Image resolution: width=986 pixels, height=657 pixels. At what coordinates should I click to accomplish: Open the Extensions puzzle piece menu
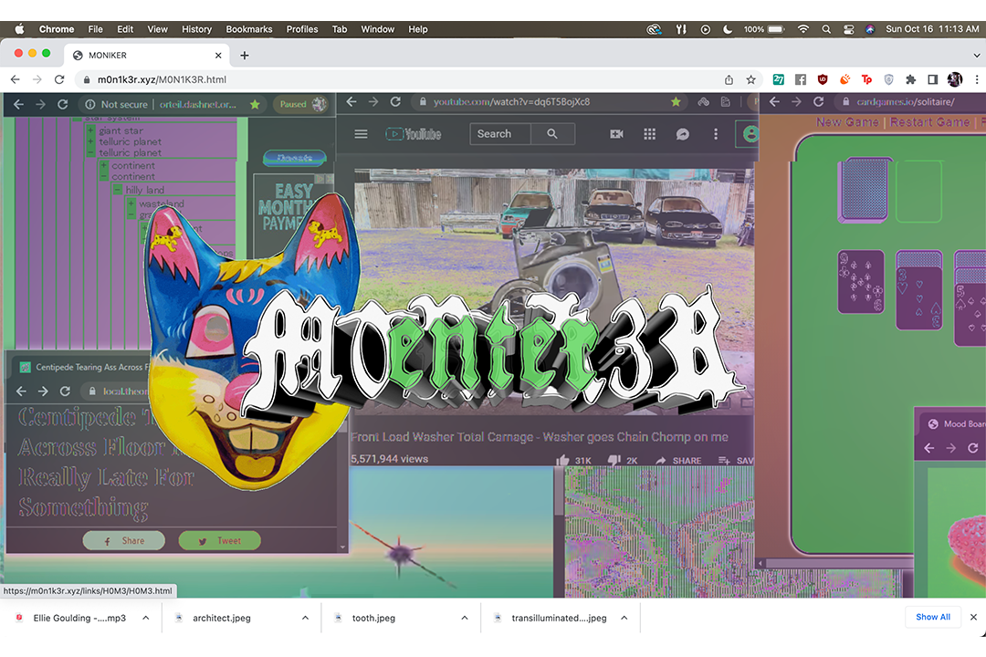pyautogui.click(x=910, y=79)
